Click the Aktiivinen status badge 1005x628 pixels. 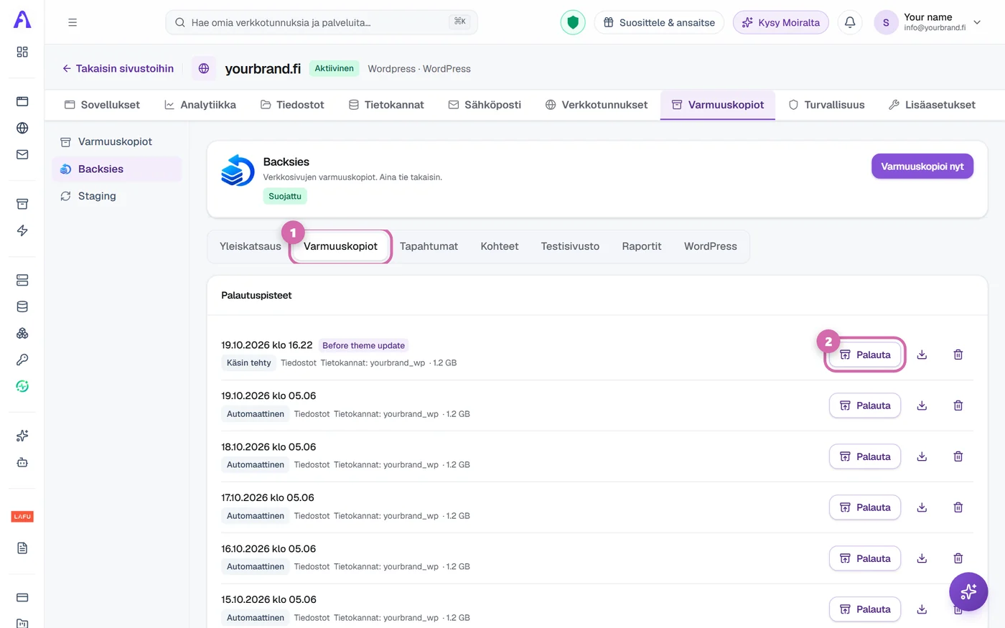[335, 68]
